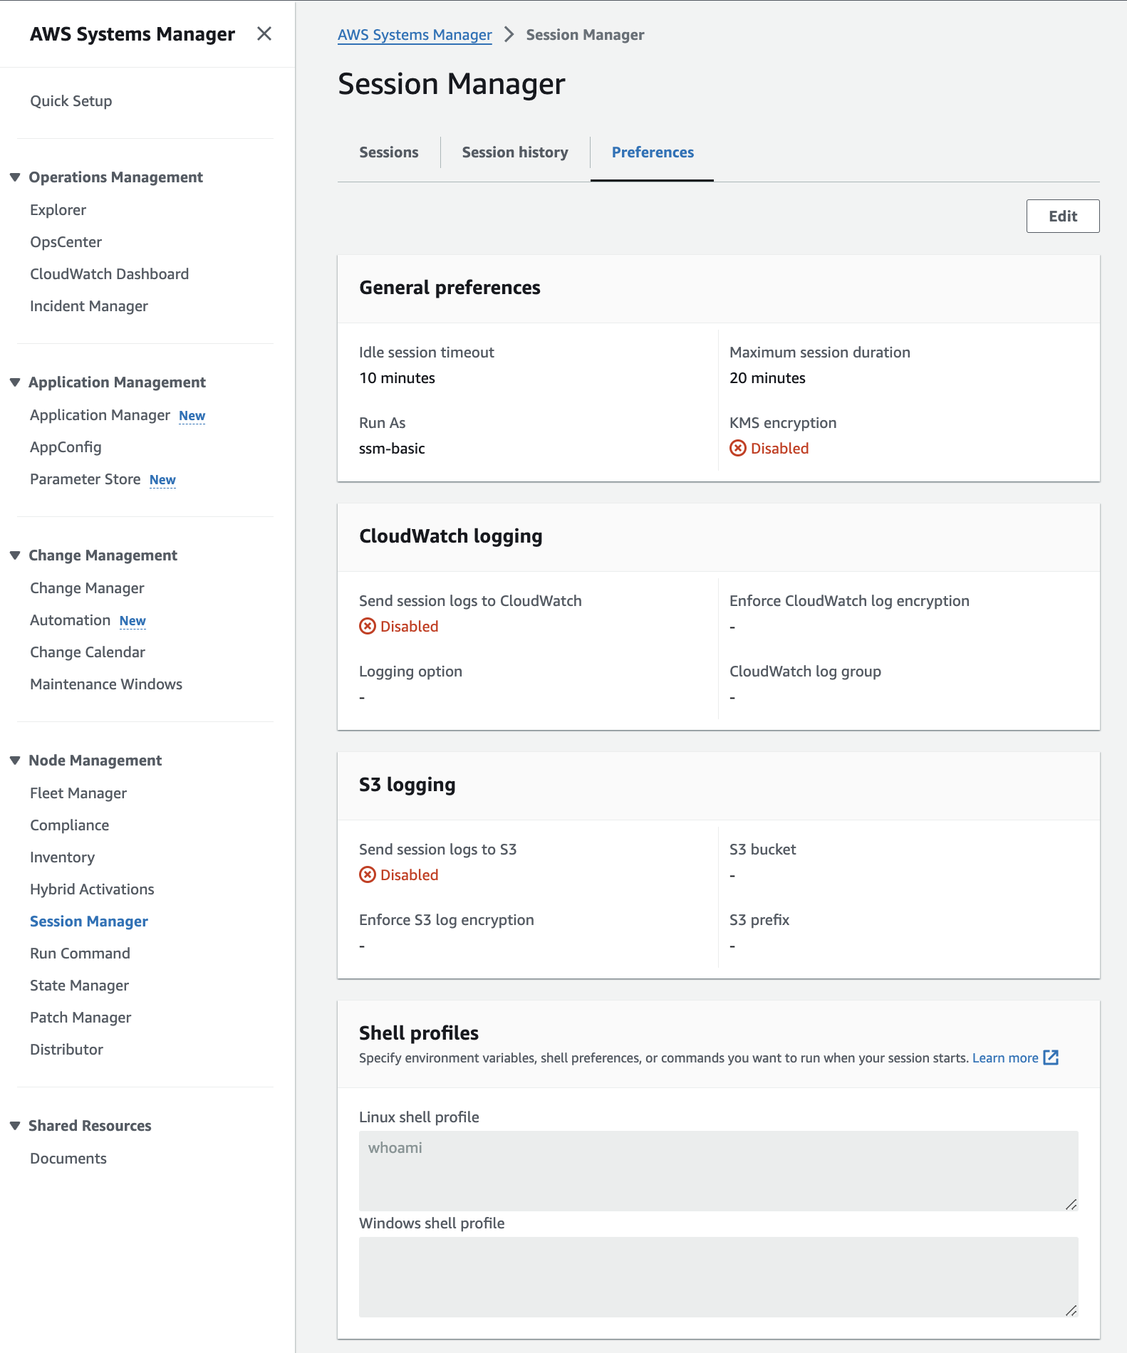This screenshot has height=1353, width=1127.
Task: Collapse the Node Management section
Action: pos(15,761)
